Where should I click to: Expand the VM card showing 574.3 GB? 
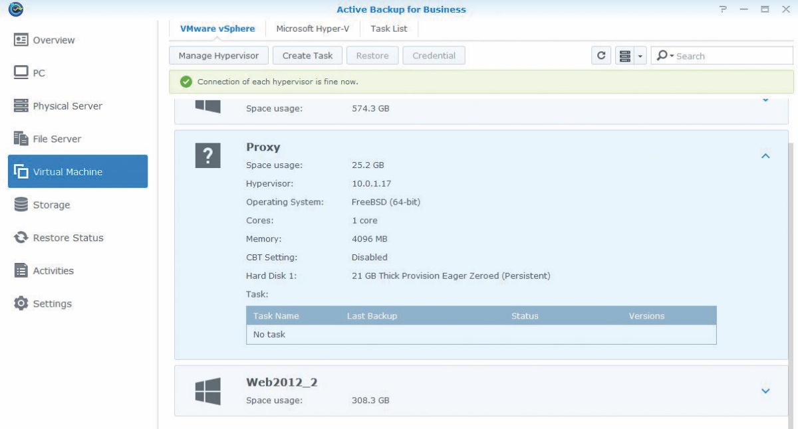[x=765, y=100]
